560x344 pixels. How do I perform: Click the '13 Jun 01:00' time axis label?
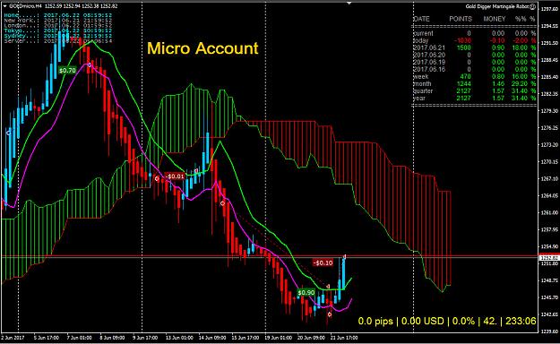178,338
